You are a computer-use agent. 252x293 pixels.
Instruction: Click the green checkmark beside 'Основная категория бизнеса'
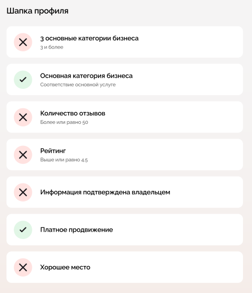(x=23, y=80)
